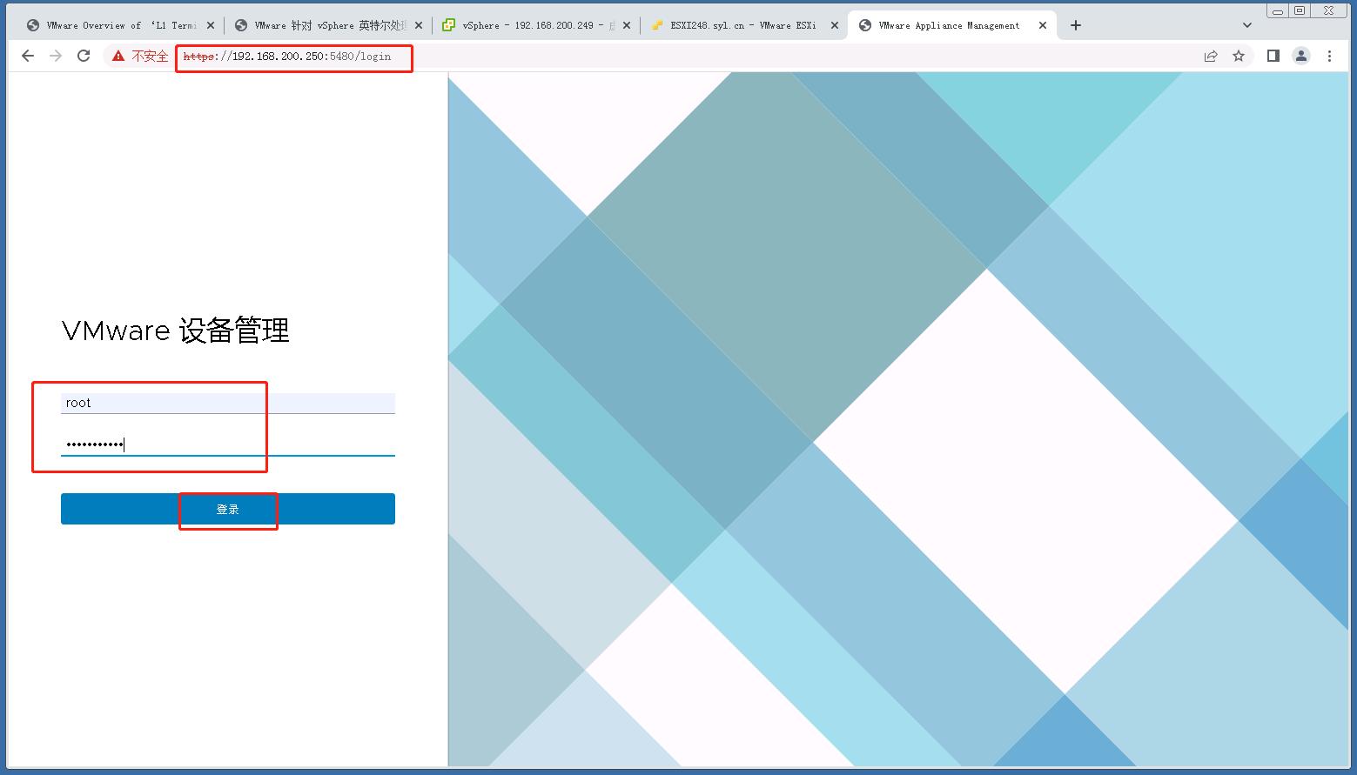Screen dimensions: 1357x775
Task: Switch to the ESXI248.syl.cn tab
Action: (x=744, y=25)
